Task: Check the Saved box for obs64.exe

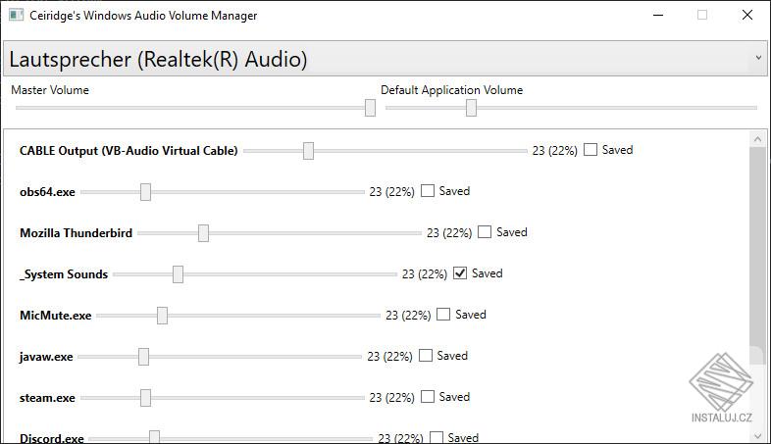Action: tap(428, 191)
